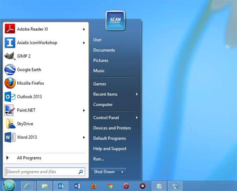Launch Paint.NET via its icon

10,110
